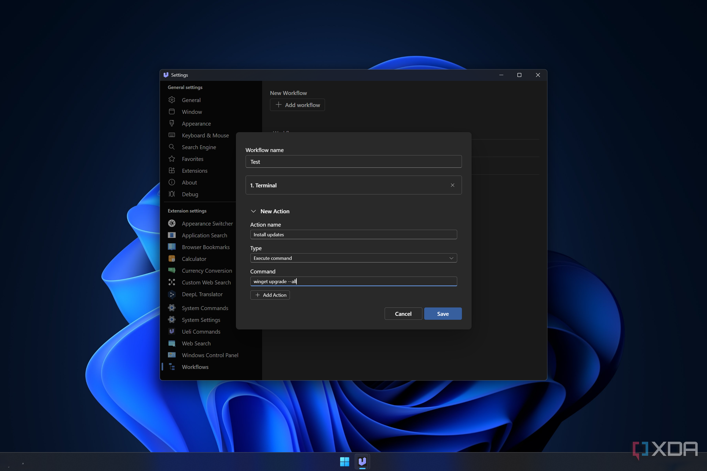Open System Commands extension settings
Image resolution: width=707 pixels, height=471 pixels.
[x=205, y=308]
